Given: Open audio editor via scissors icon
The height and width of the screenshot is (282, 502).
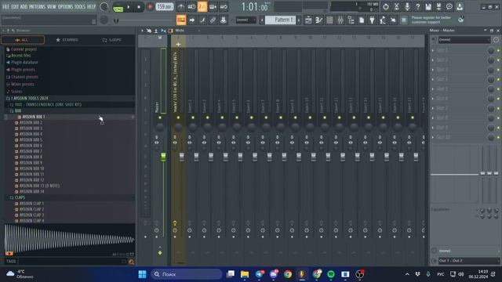Looking at the screenshot, I should [396, 7].
